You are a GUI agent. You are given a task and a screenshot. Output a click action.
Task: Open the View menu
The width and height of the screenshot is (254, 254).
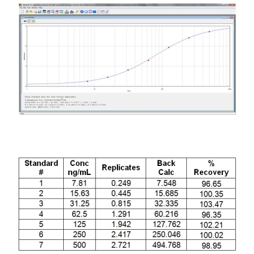click(x=29, y=8)
